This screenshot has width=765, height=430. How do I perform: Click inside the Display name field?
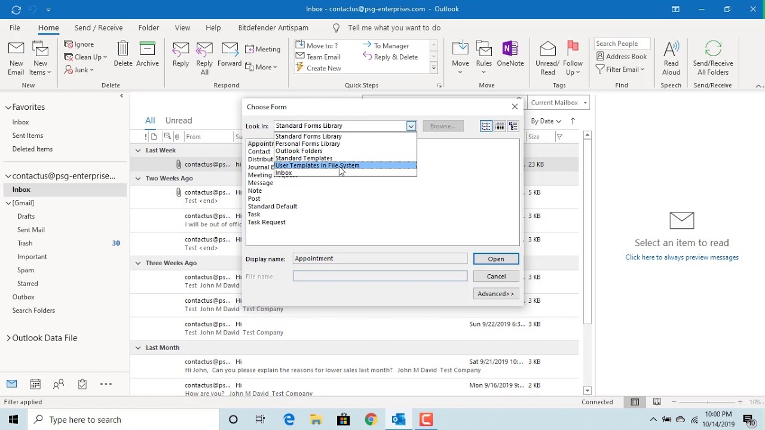click(x=380, y=259)
